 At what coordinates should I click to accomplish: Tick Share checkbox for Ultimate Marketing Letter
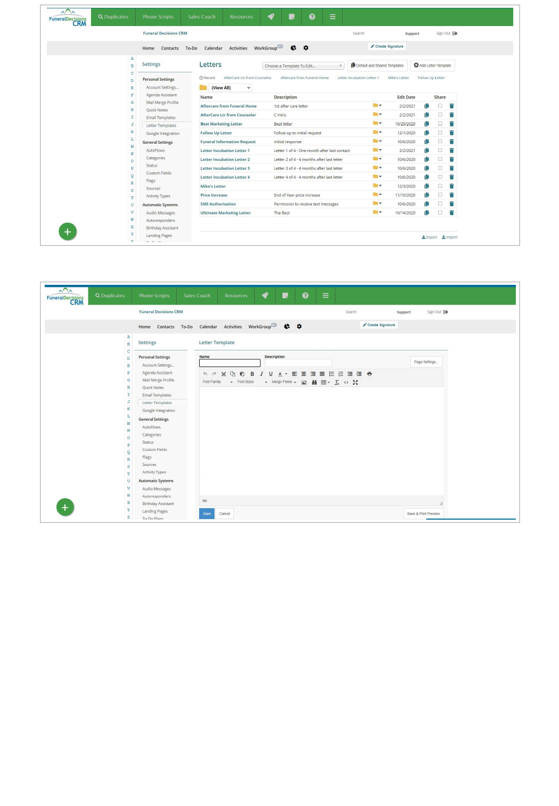click(440, 212)
